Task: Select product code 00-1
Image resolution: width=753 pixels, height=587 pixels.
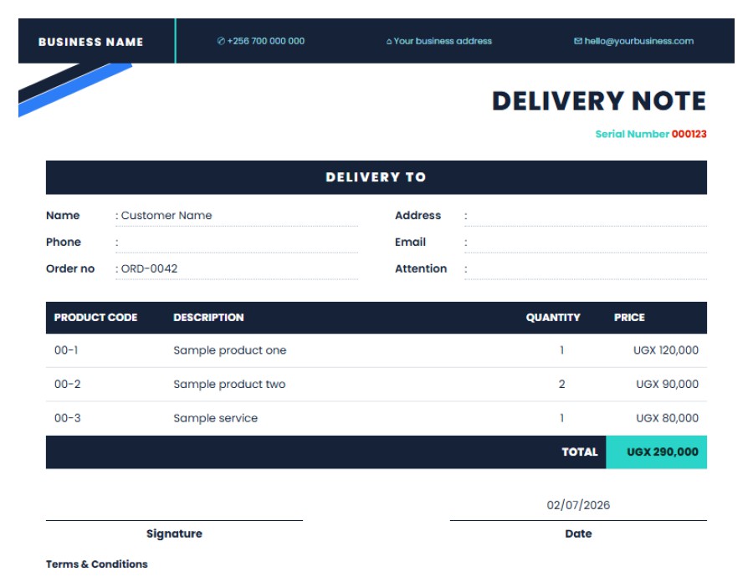Action: coord(66,350)
